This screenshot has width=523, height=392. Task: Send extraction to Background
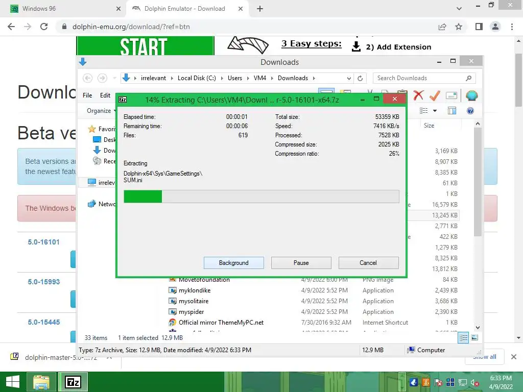pos(233,263)
